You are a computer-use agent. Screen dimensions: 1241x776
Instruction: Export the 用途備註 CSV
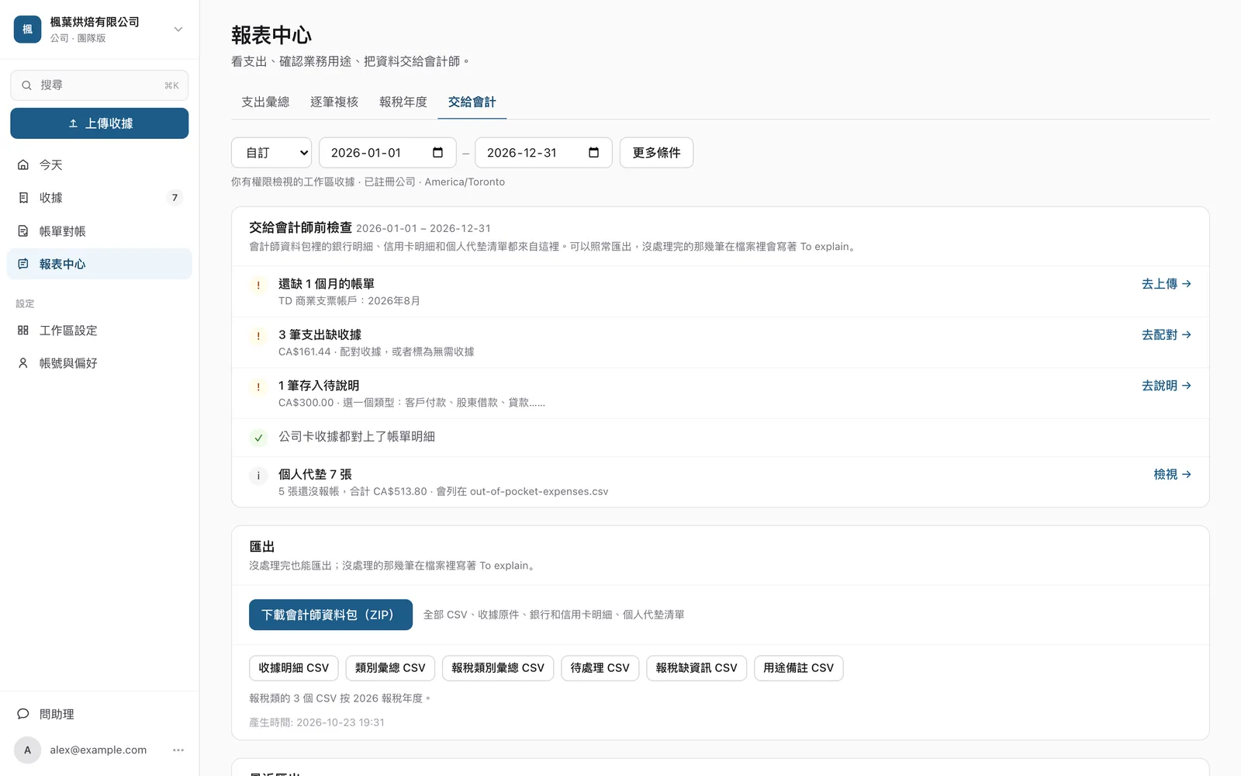[799, 668]
